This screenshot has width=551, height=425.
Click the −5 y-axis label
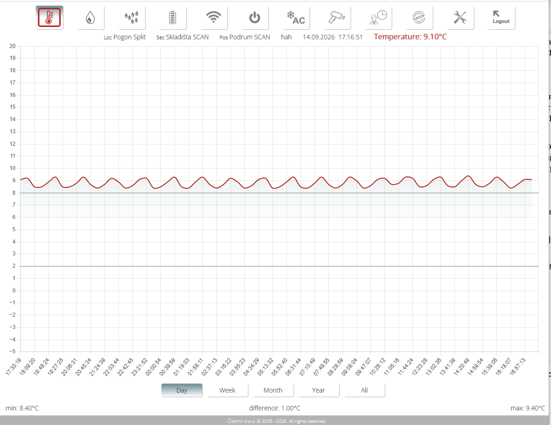click(12, 351)
